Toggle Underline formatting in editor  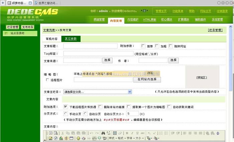tap(137, 133)
